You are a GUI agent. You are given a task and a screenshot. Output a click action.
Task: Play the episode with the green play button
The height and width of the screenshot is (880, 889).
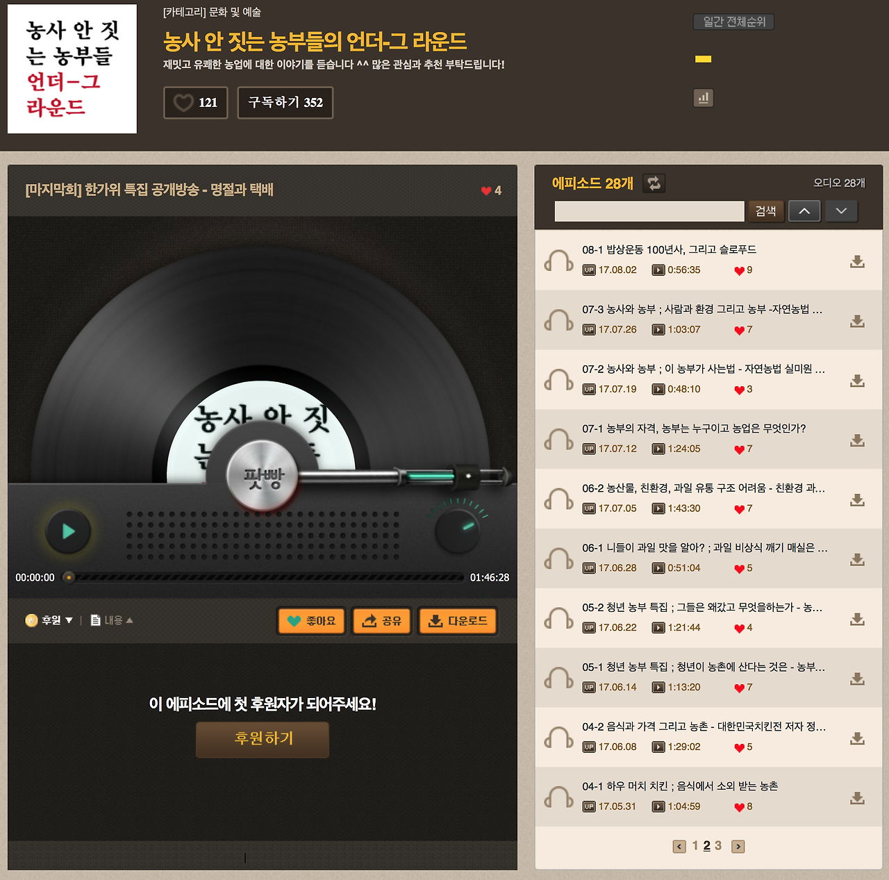tap(68, 531)
